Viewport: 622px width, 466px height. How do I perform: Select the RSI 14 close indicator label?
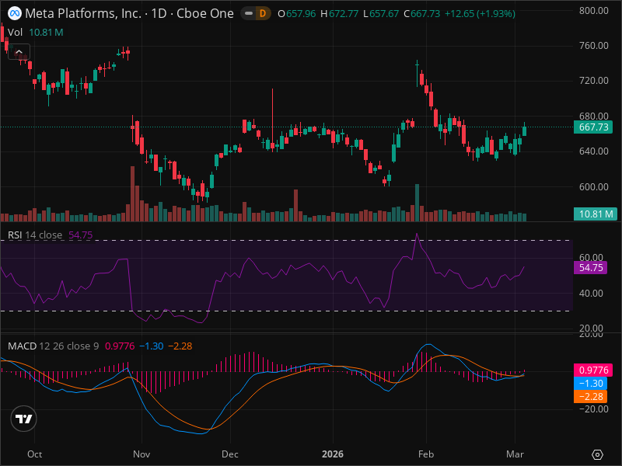[35, 235]
